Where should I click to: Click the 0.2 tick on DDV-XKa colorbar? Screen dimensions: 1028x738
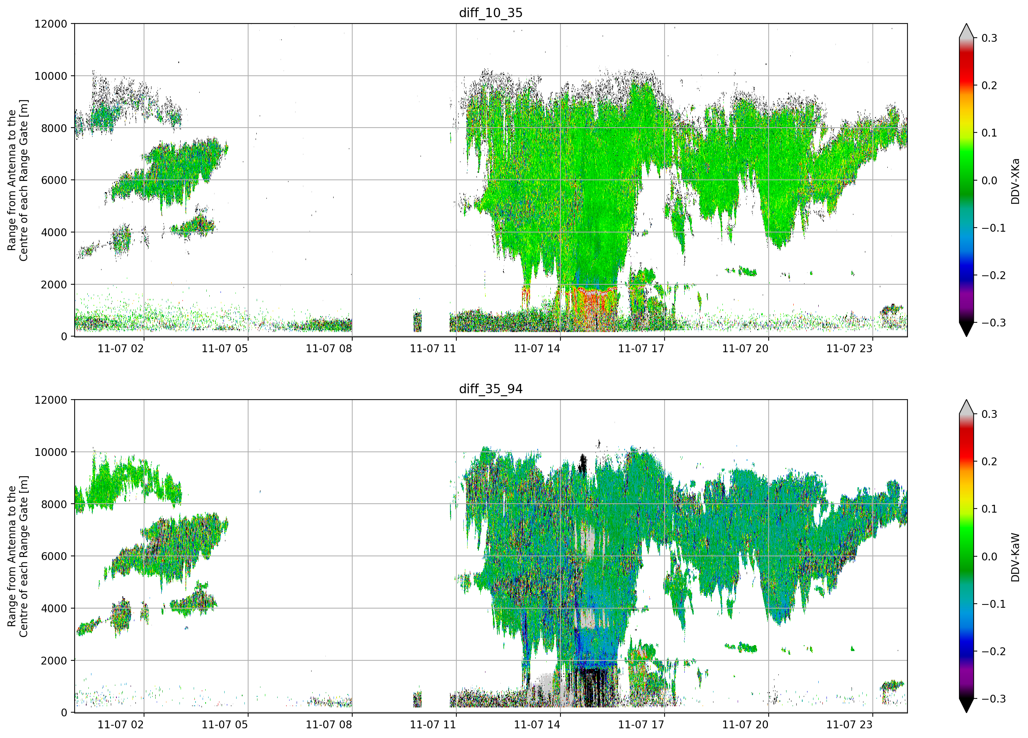click(x=989, y=86)
